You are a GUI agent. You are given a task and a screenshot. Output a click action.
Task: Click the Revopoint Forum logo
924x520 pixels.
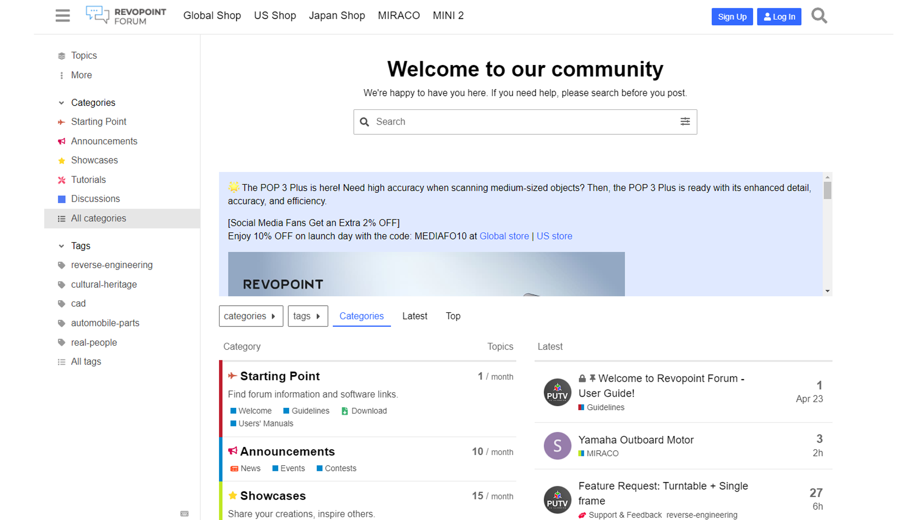point(126,16)
